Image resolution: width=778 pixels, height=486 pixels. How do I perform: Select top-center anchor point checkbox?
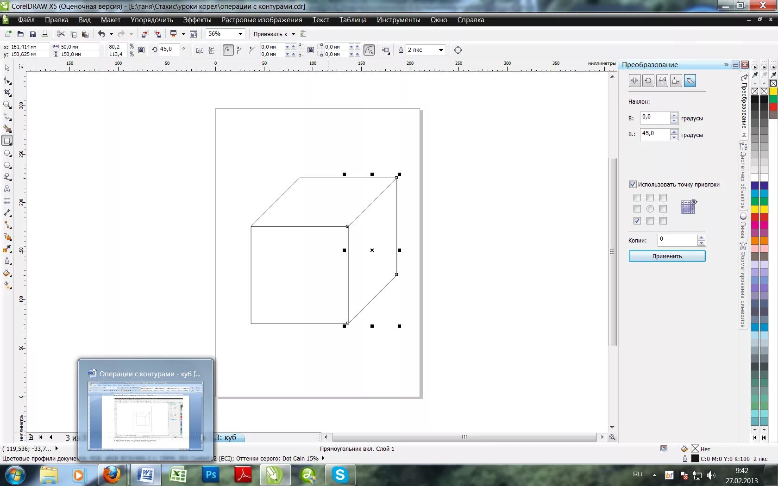click(x=650, y=198)
